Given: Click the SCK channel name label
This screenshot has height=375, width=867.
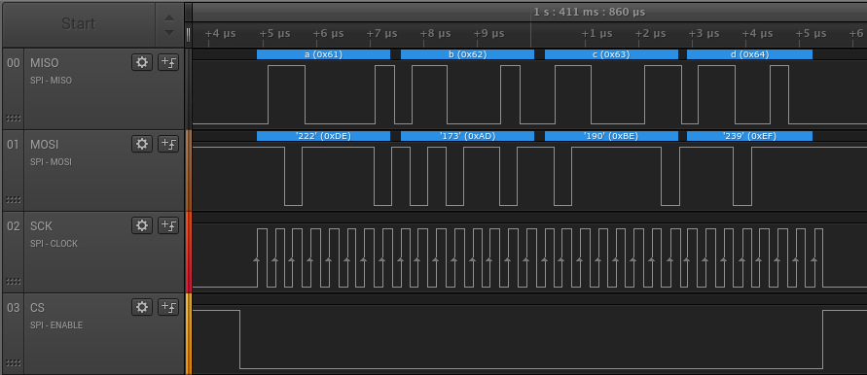Looking at the screenshot, I should (x=42, y=226).
